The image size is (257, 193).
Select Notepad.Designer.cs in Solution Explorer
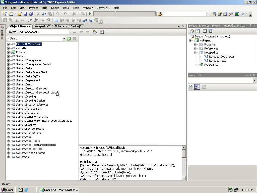click(222, 57)
